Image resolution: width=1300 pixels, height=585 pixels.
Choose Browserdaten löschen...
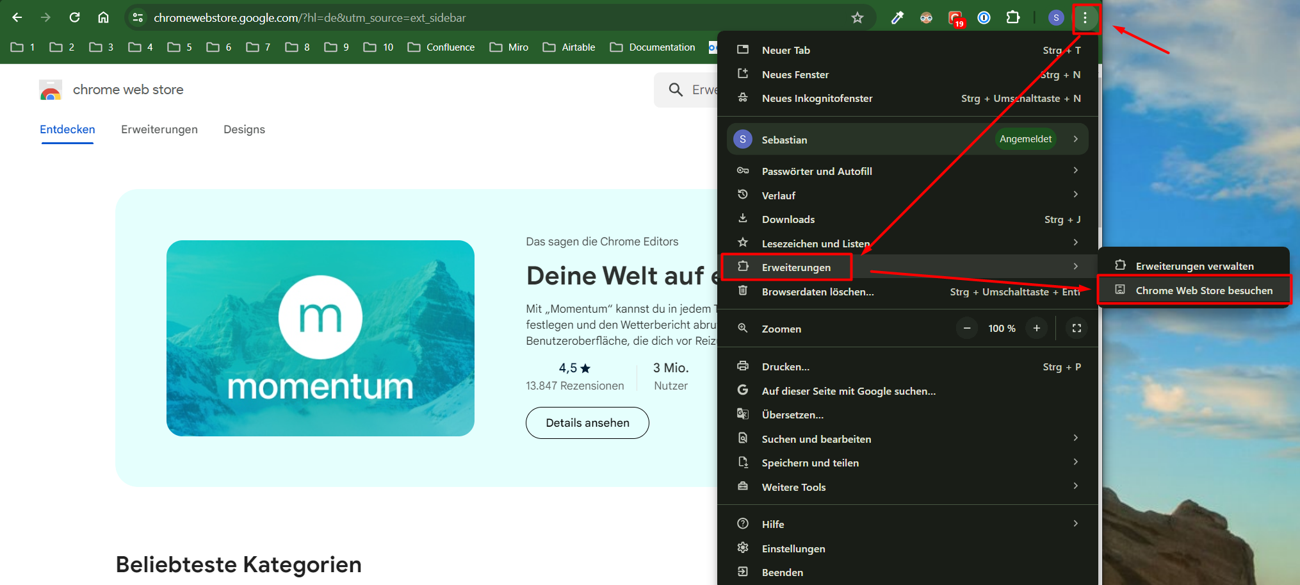click(x=908, y=292)
